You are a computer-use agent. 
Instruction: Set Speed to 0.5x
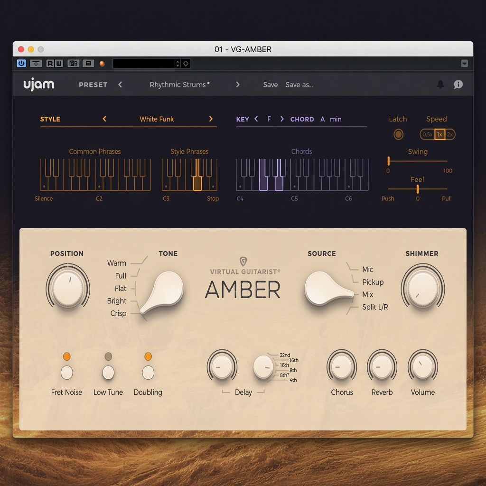pyautogui.click(x=428, y=134)
